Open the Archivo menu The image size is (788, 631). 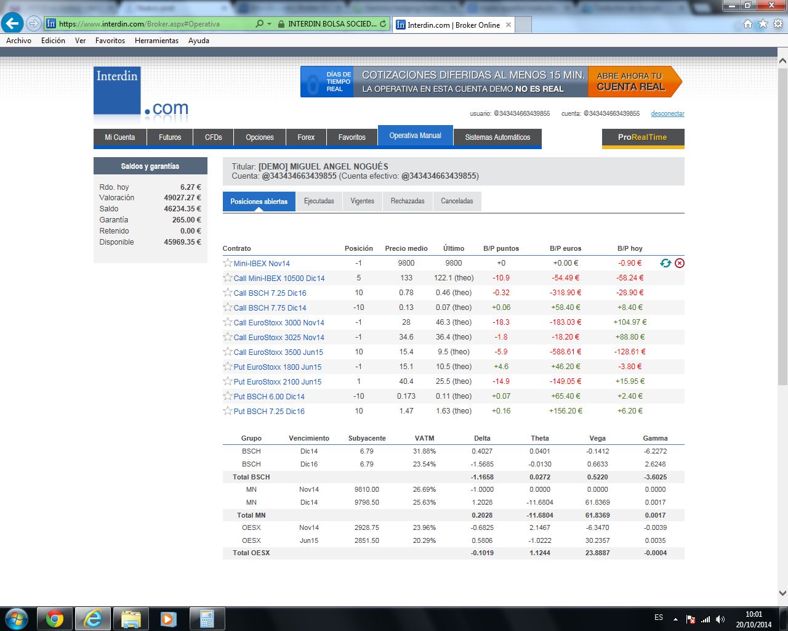coord(18,41)
